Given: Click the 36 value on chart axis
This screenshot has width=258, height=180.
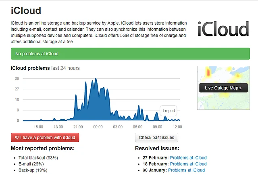Looking at the screenshot, I should (17, 79).
